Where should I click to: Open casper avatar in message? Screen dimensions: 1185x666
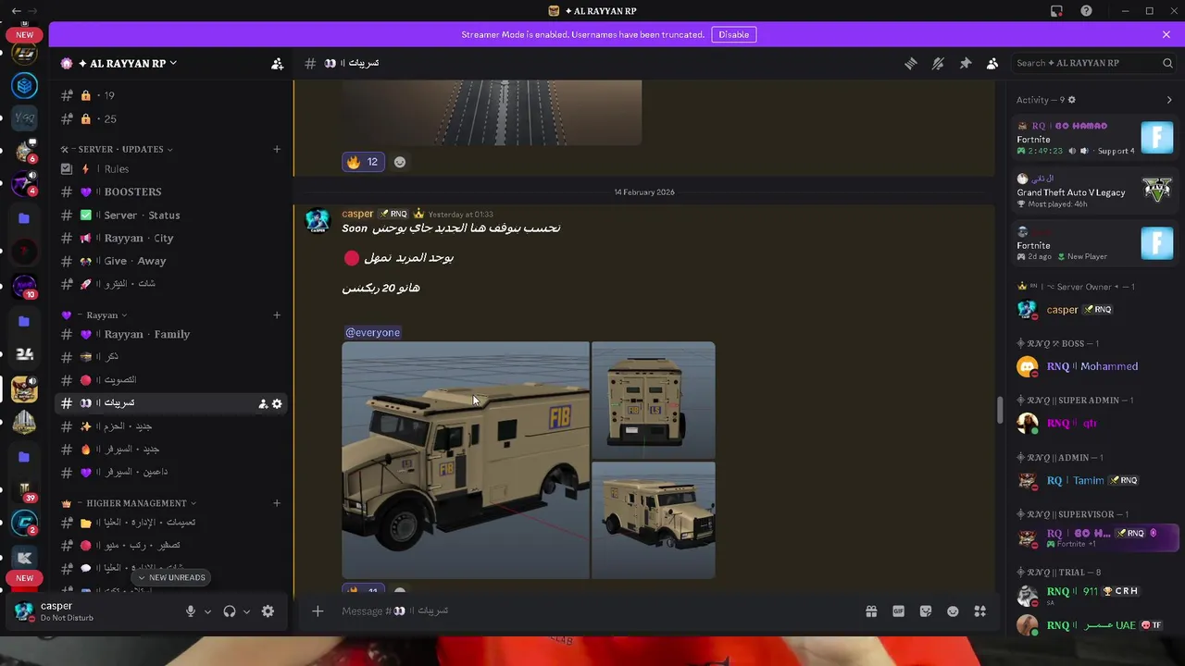[318, 221]
